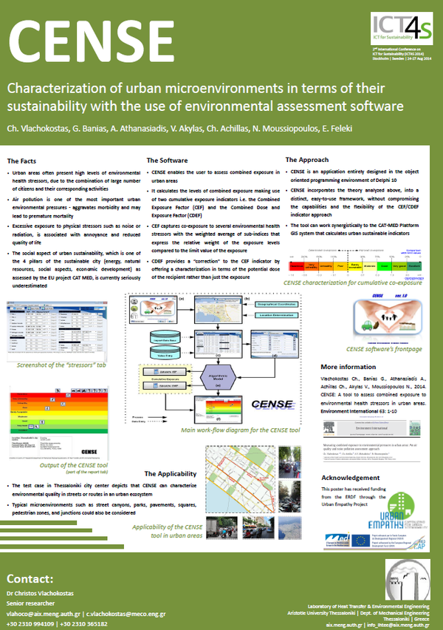Image resolution: width=443 pixels, height=630 pixels.
Task: Open the stressors tab screenshot
Action: pos(57,331)
